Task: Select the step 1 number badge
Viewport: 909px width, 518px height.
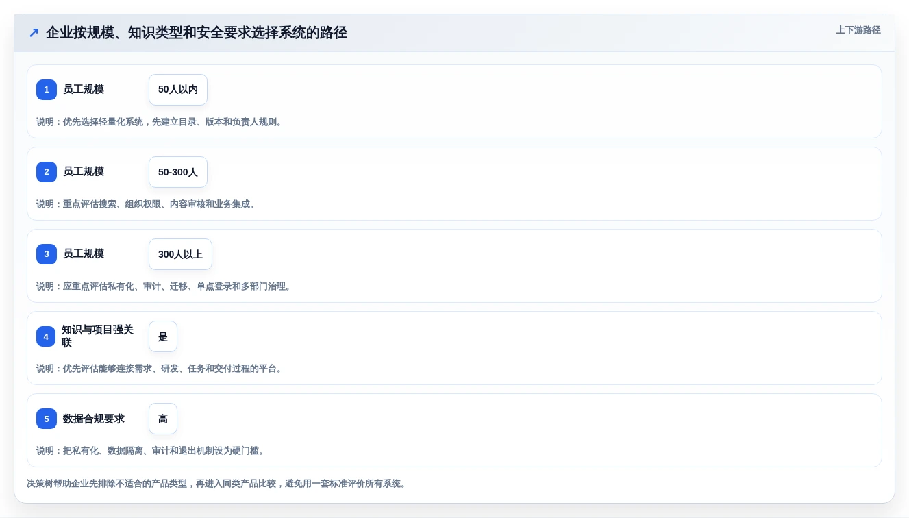Action: click(x=47, y=90)
